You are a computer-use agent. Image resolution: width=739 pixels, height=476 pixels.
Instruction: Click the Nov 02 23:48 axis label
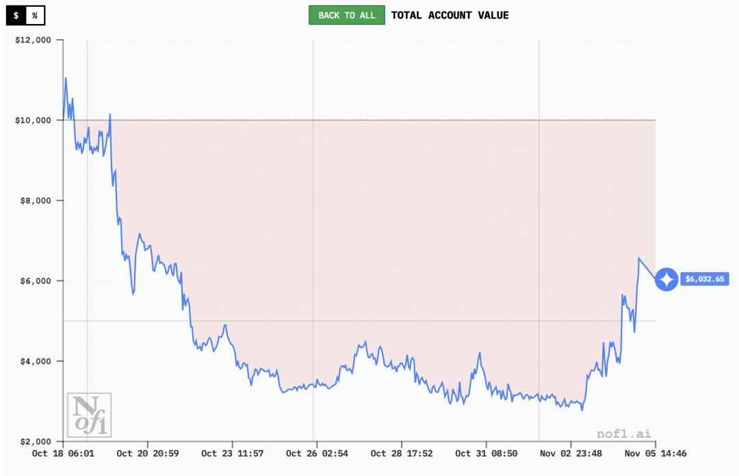pyautogui.click(x=571, y=453)
